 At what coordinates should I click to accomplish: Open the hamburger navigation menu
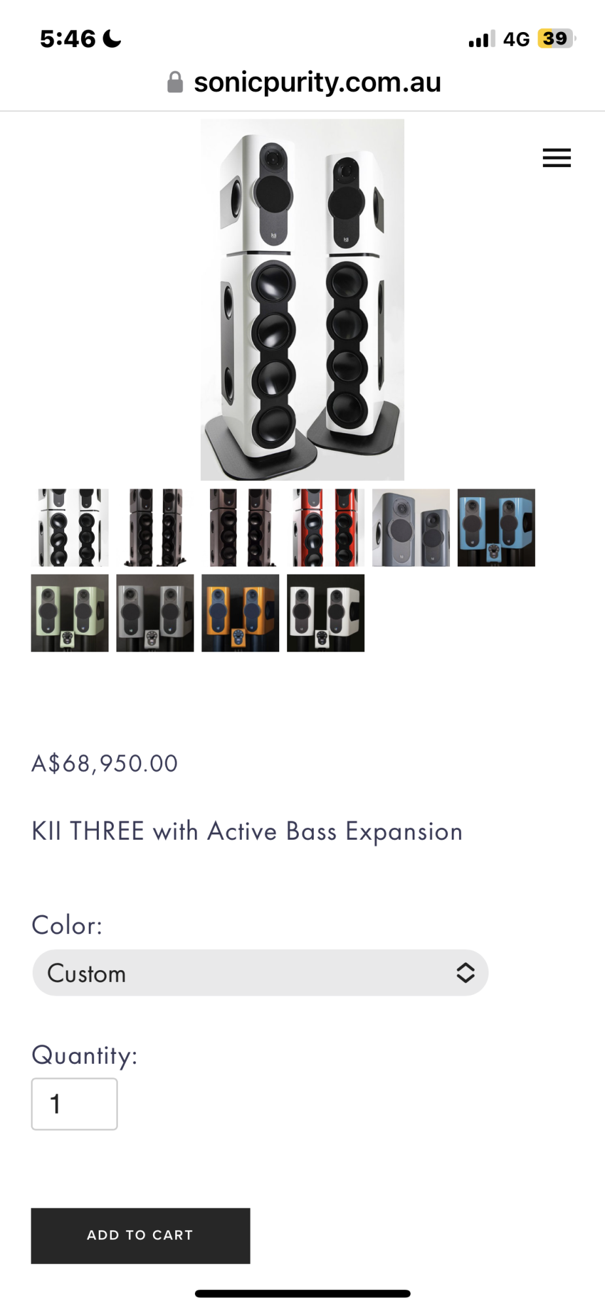557,158
